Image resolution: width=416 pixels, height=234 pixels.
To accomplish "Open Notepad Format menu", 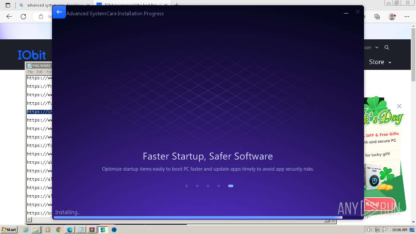I will pos(49,72).
